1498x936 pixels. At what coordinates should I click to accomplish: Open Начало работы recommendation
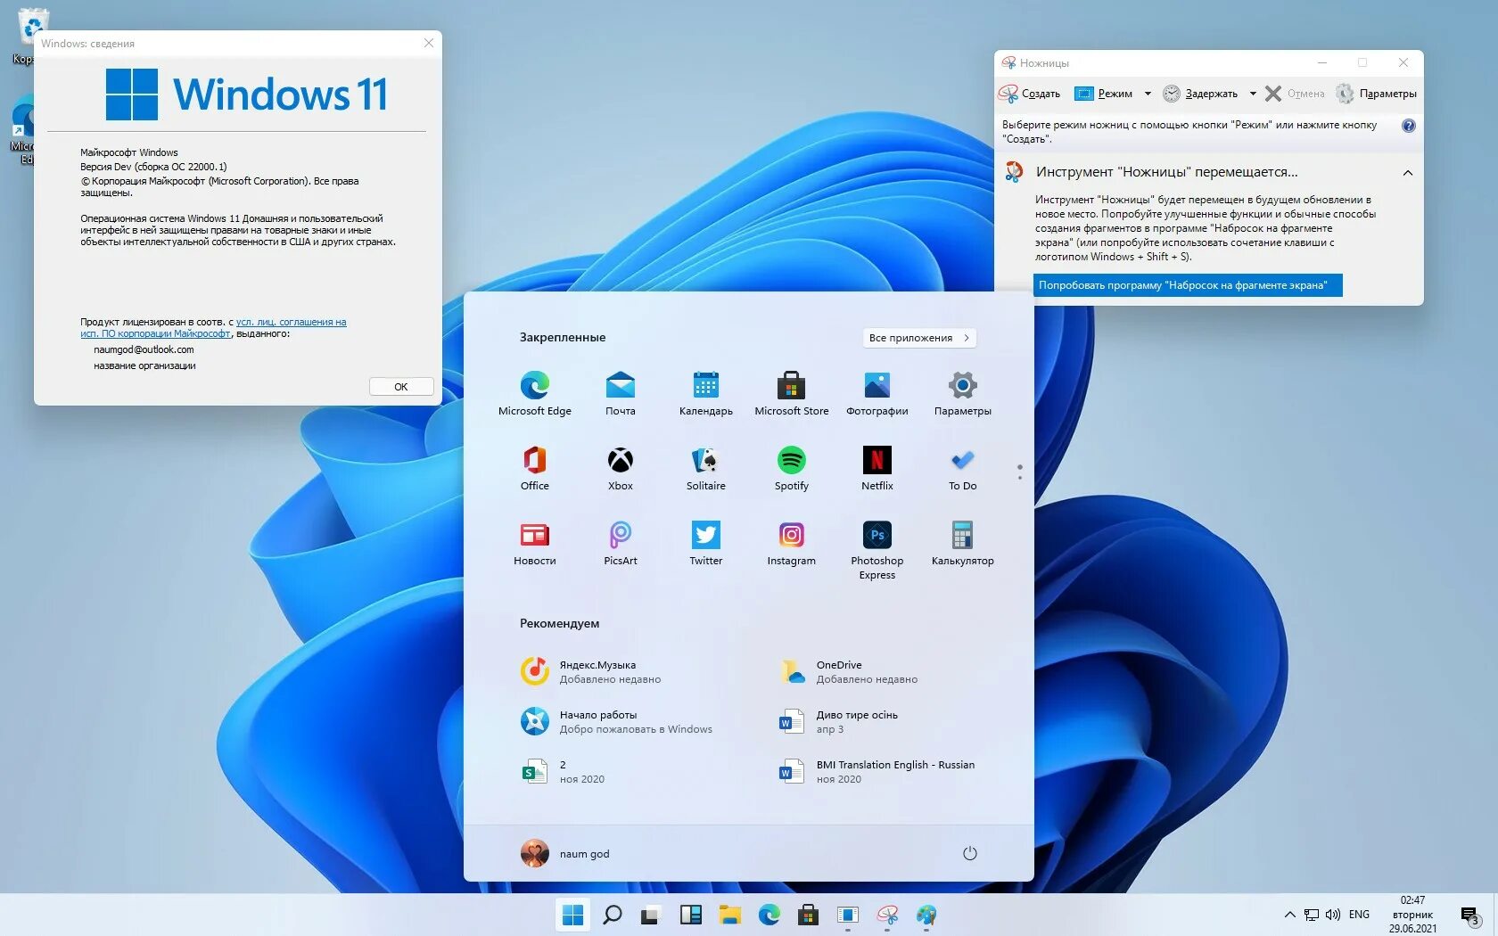[x=616, y=721]
